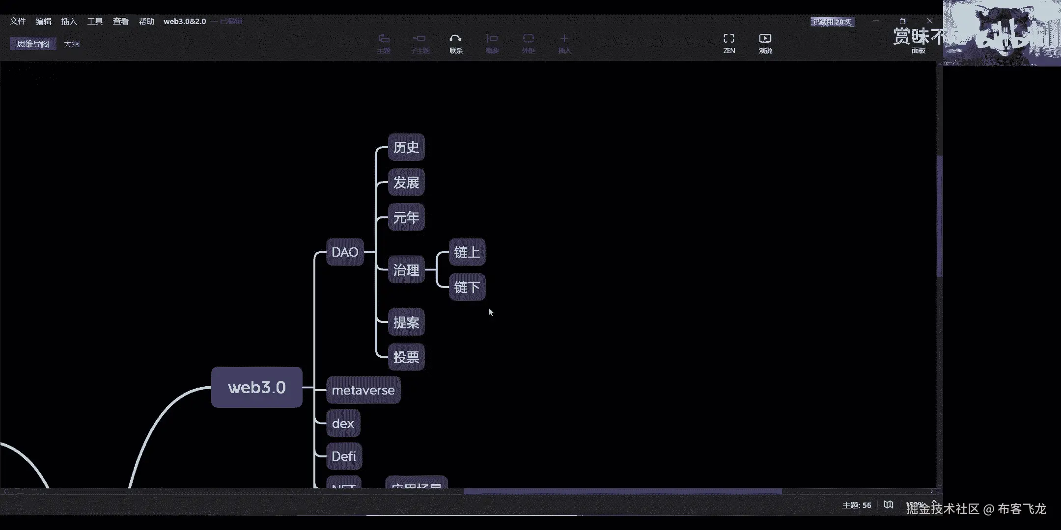Switch to 思维导图 view
This screenshot has width=1061, height=530.
click(33, 44)
